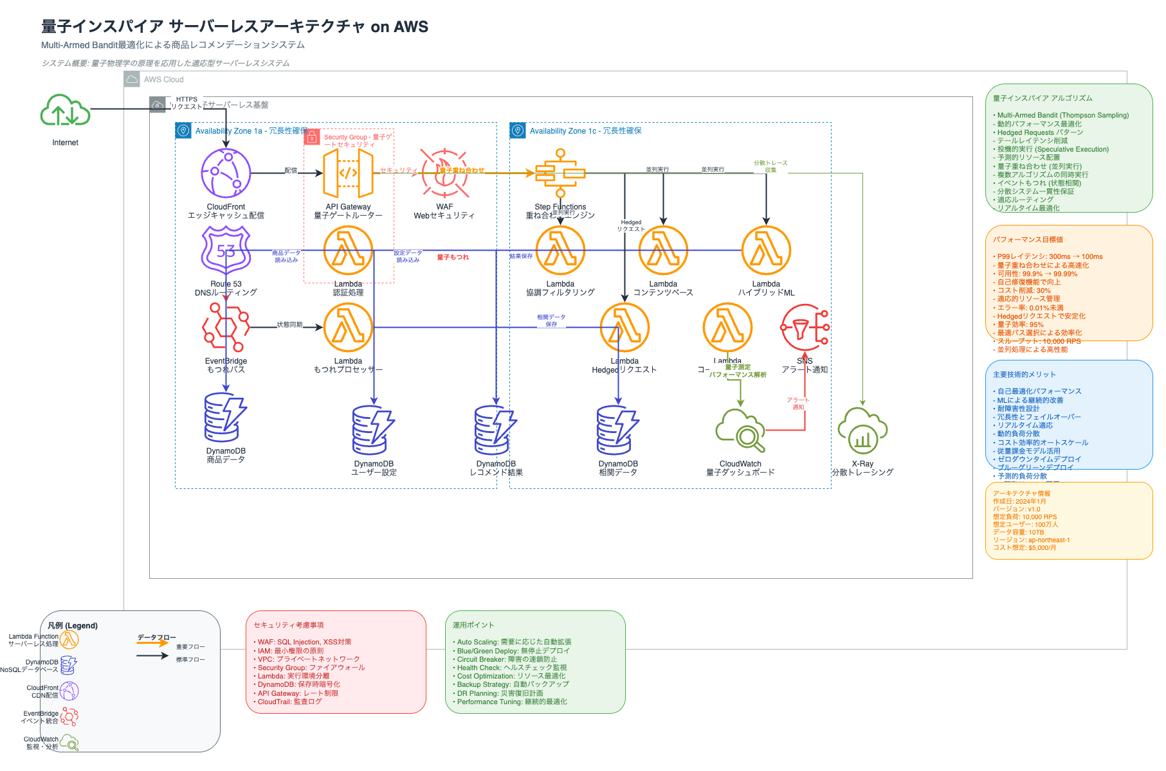The width and height of the screenshot is (1166, 771).
Task: Select the セキュリティ考慮事項 heading
Action: [x=289, y=625]
